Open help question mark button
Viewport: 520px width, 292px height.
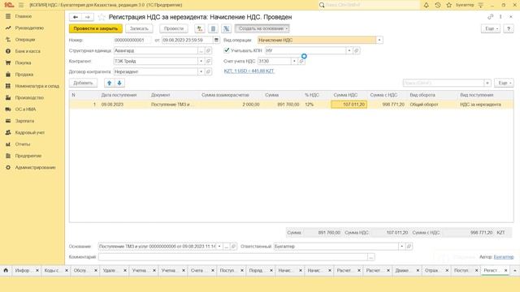tap(509, 29)
